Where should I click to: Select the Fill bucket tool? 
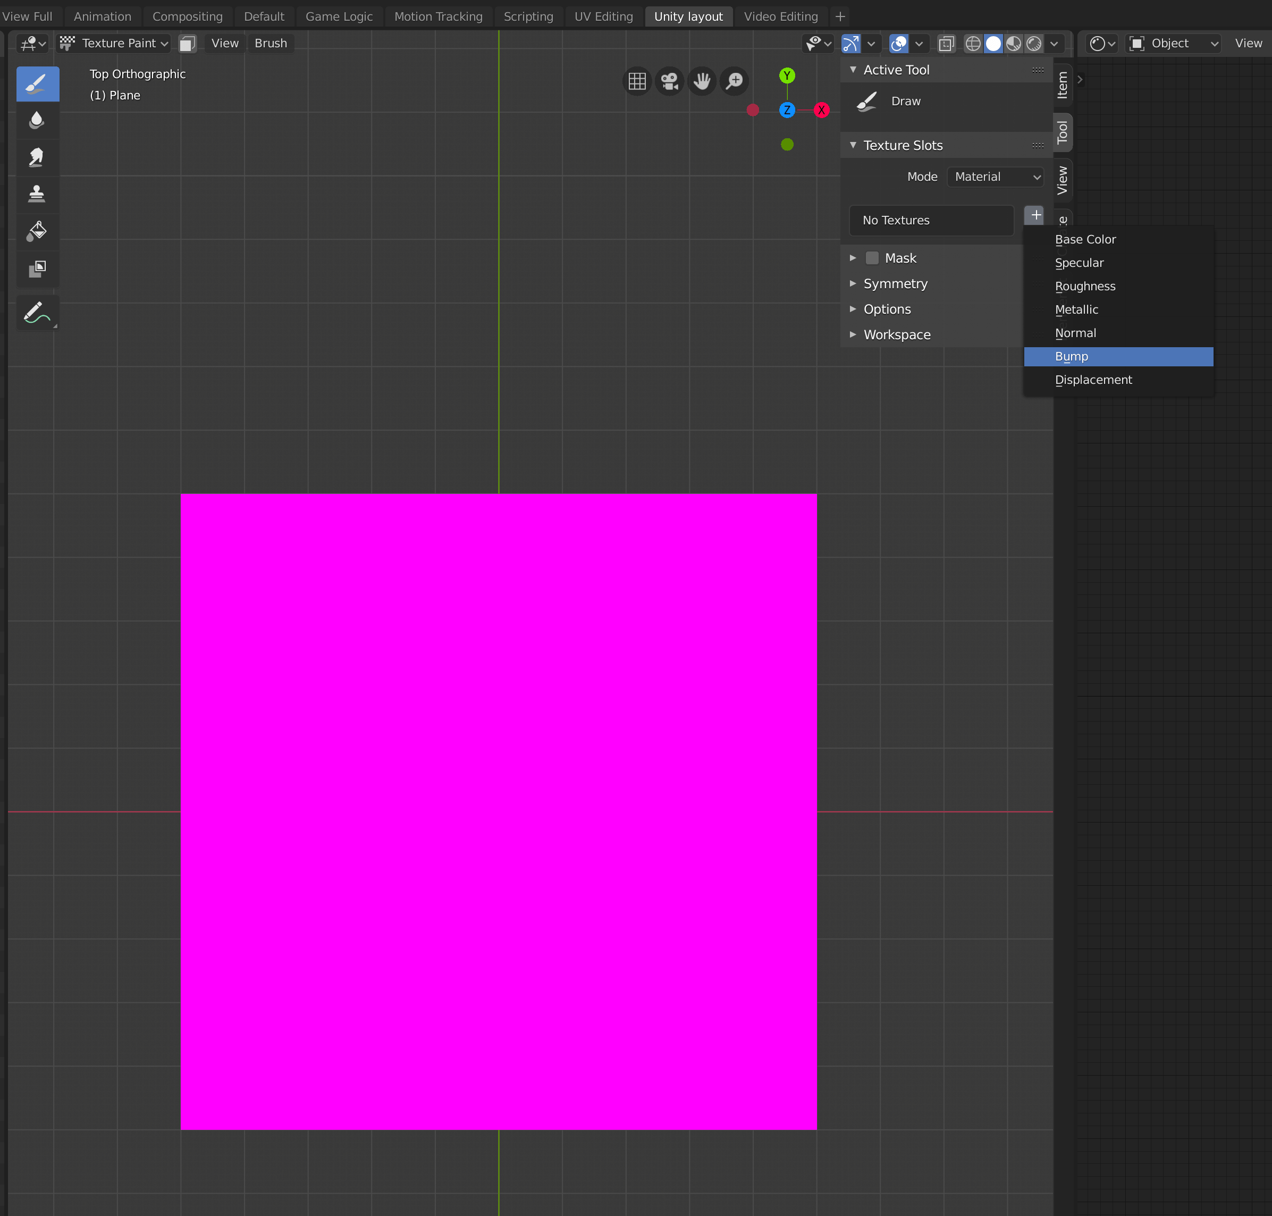pos(37,231)
